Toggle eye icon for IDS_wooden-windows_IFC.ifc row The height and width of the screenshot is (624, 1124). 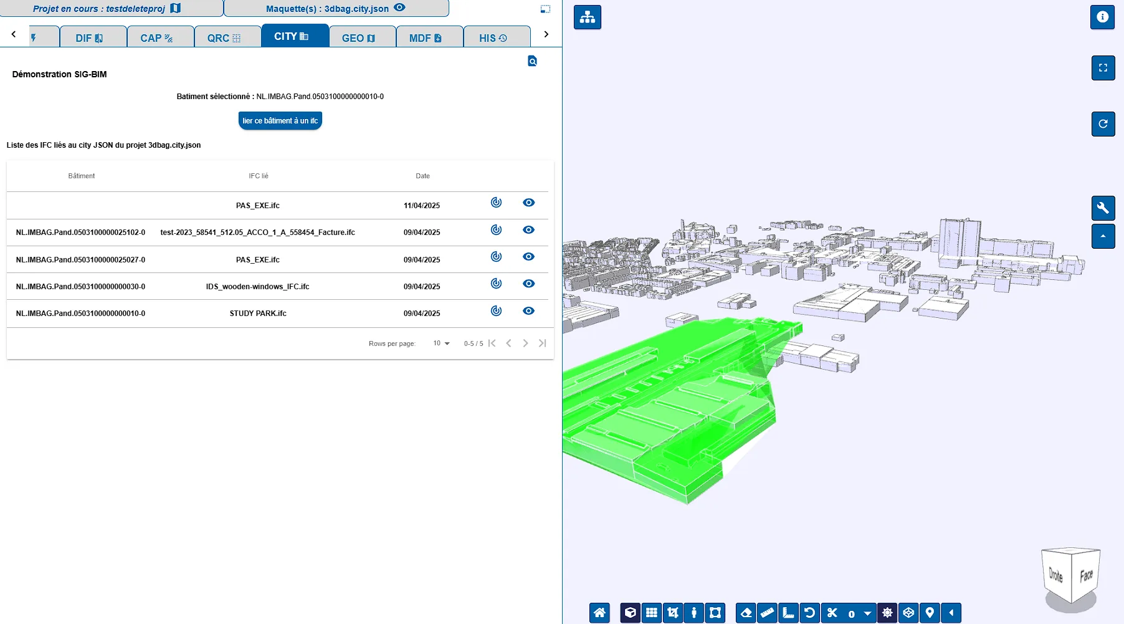pyautogui.click(x=528, y=284)
